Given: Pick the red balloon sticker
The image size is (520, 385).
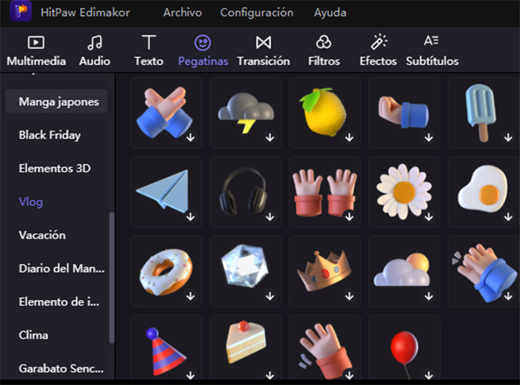Looking at the screenshot, I should 404,348.
